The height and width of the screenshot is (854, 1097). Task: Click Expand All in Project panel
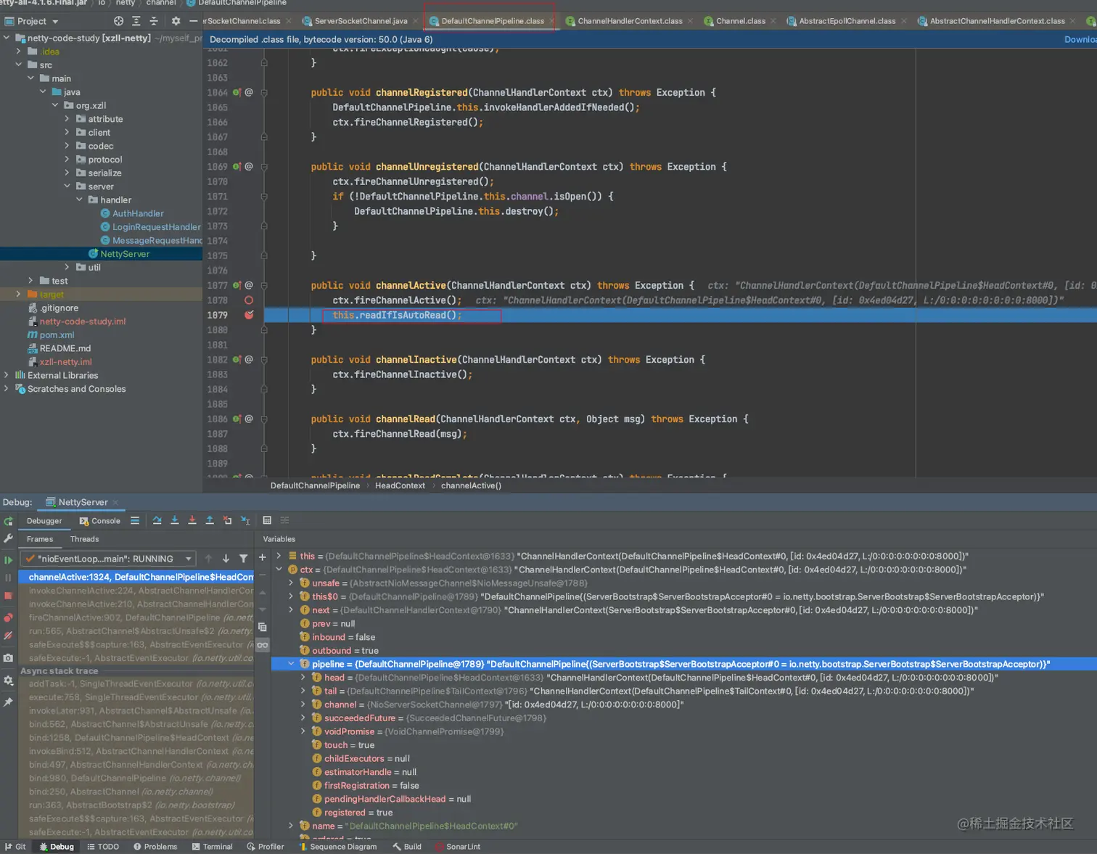point(136,21)
